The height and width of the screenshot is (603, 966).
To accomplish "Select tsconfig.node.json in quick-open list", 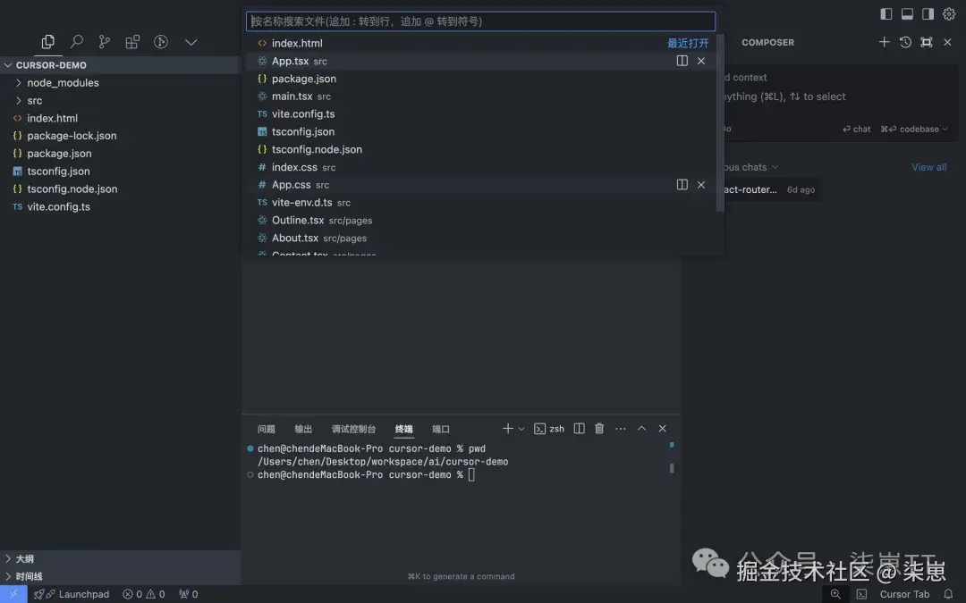I will (480, 149).
